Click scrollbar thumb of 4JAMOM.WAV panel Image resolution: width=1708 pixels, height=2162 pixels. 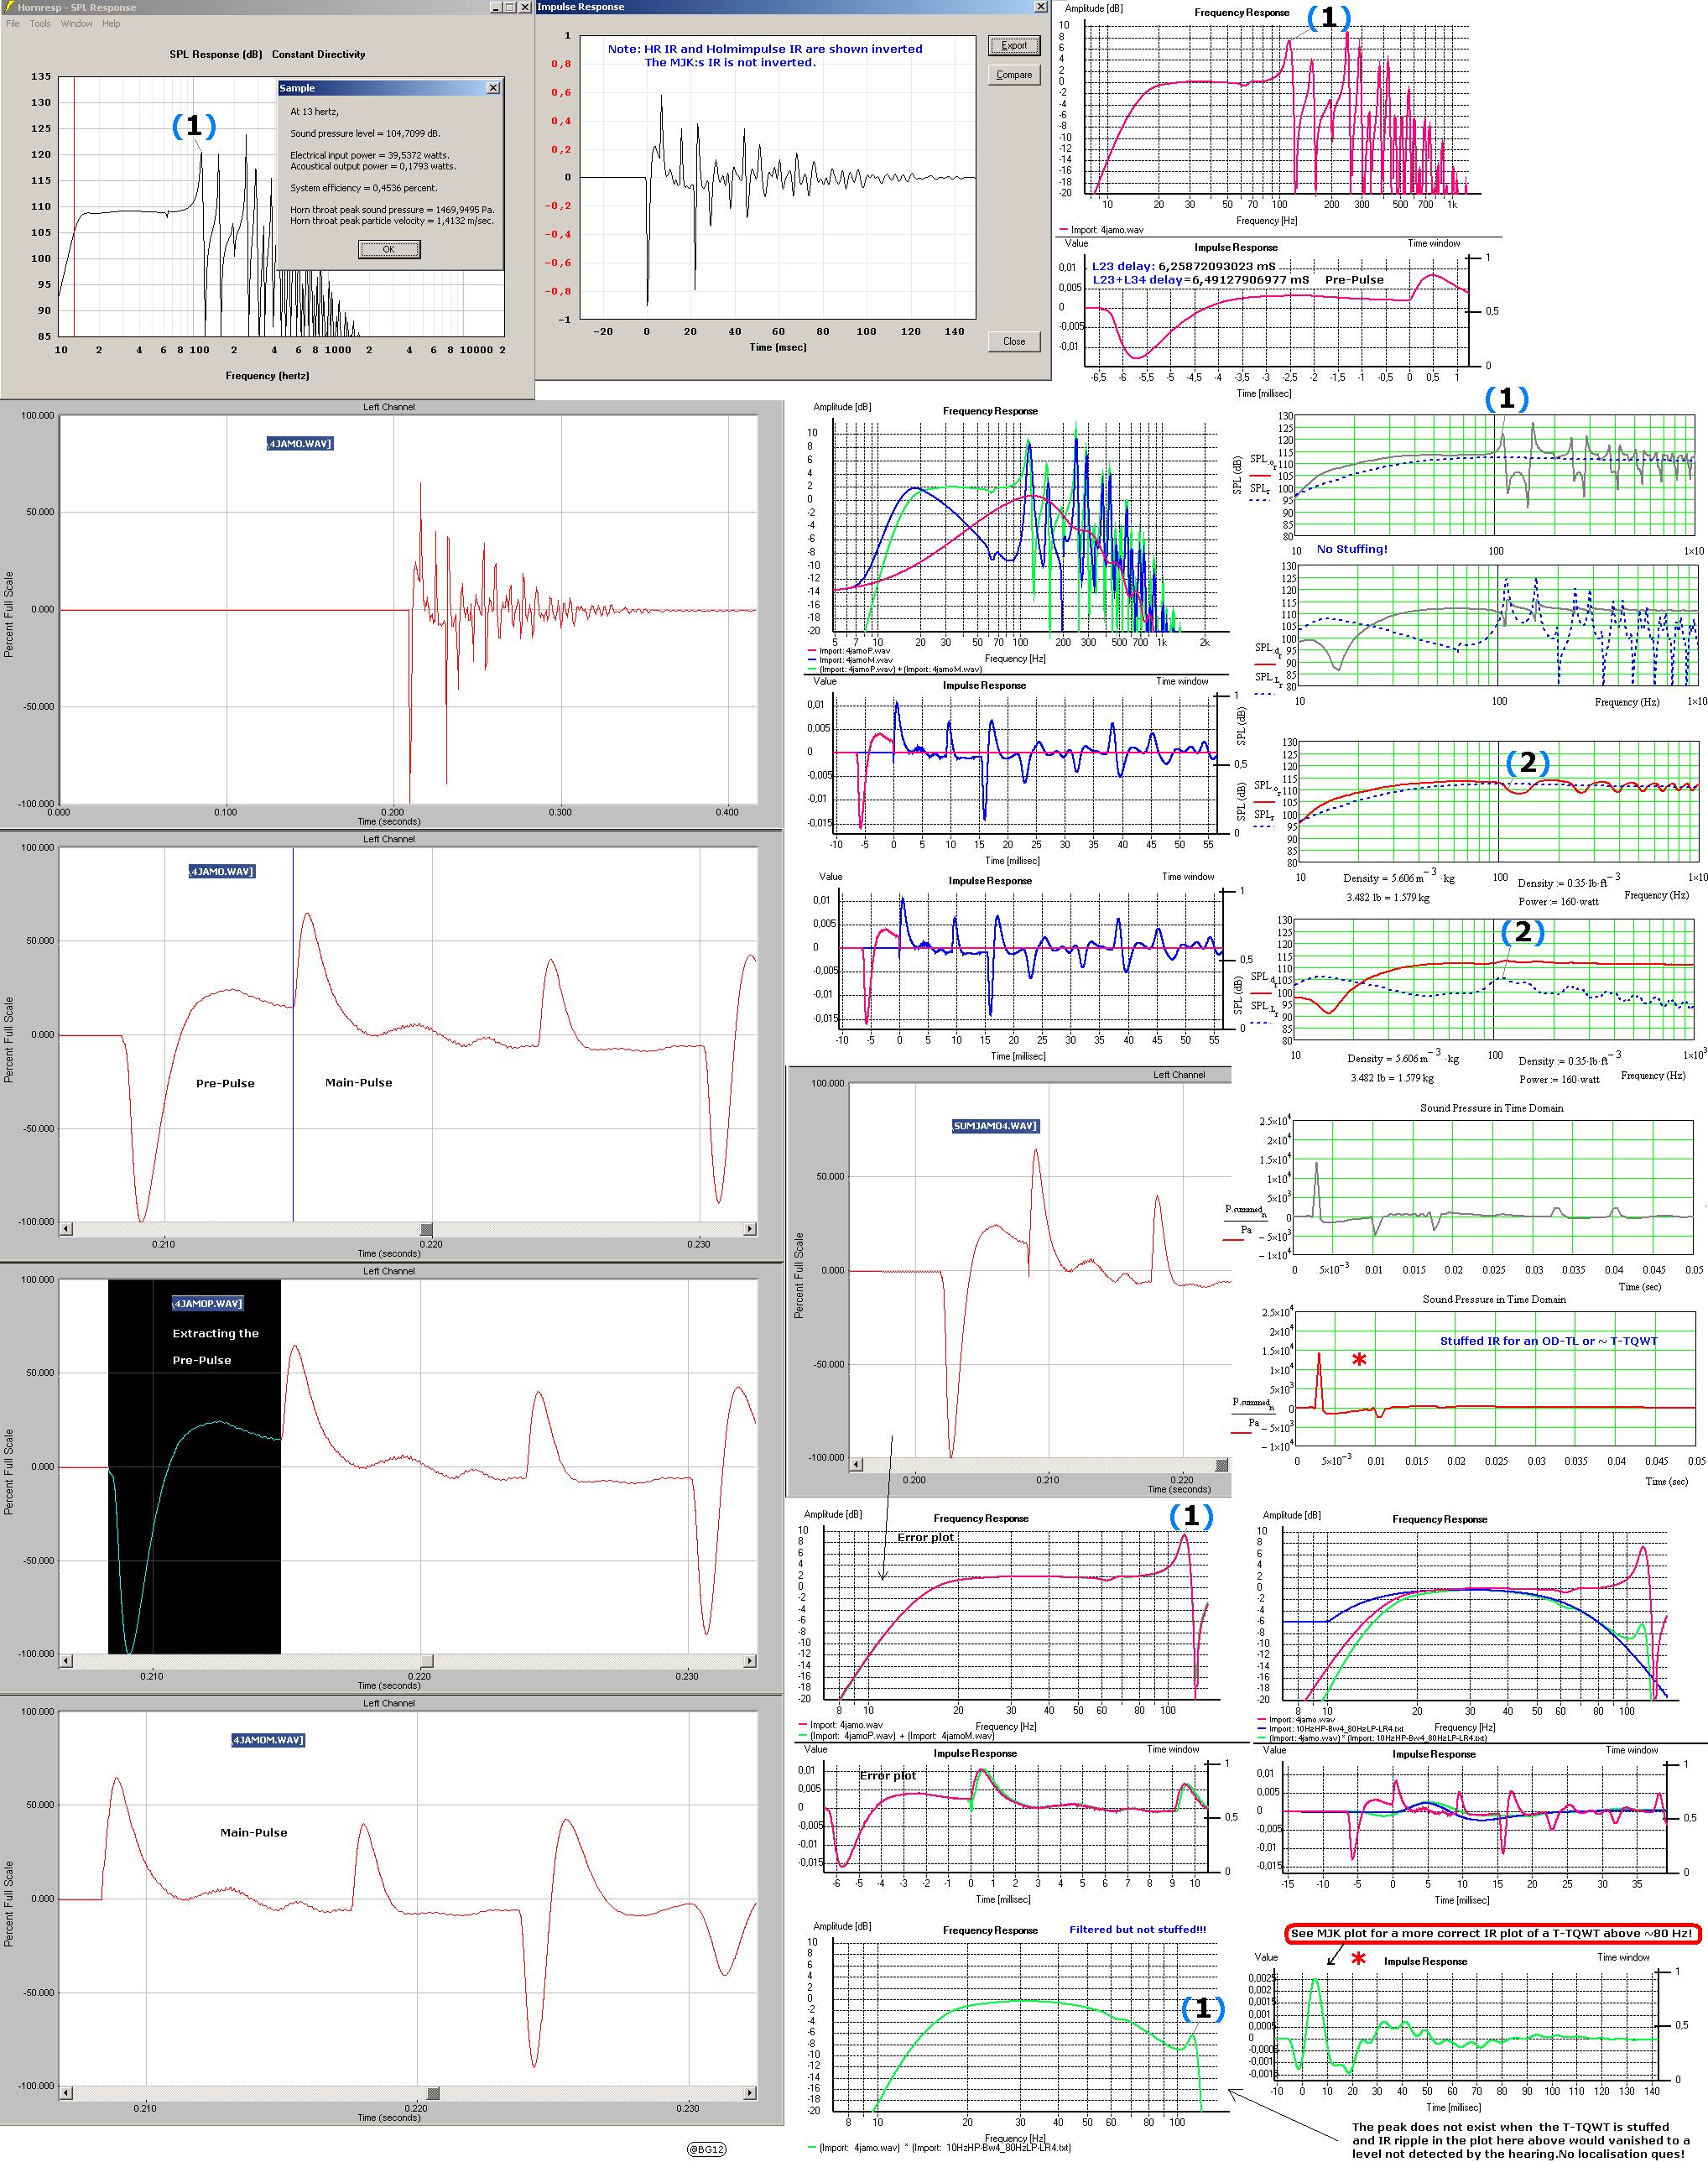click(x=433, y=2093)
